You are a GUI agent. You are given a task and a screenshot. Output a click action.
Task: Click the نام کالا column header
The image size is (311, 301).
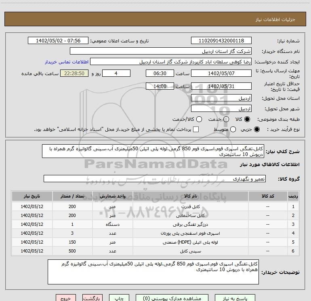click(x=190, y=196)
